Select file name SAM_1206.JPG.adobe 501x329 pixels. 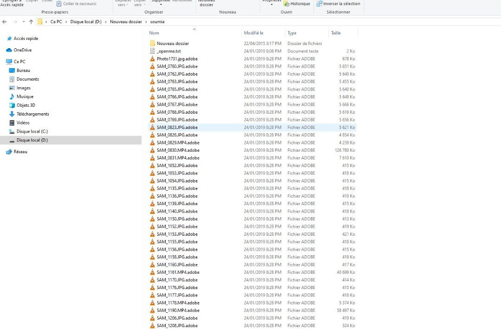pos(177,318)
